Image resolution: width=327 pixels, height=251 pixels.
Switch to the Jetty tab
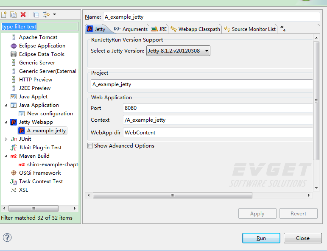click(x=96, y=29)
